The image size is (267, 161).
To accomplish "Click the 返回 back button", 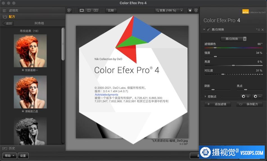I will [8, 23].
